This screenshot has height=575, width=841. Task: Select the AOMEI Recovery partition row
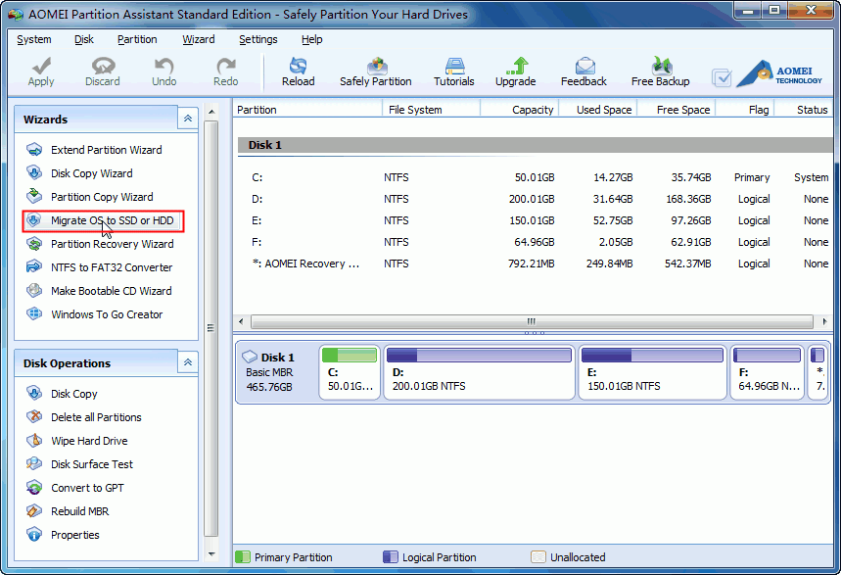tap(535, 264)
